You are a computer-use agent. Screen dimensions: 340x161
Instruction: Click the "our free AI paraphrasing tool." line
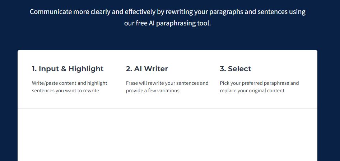point(167,23)
